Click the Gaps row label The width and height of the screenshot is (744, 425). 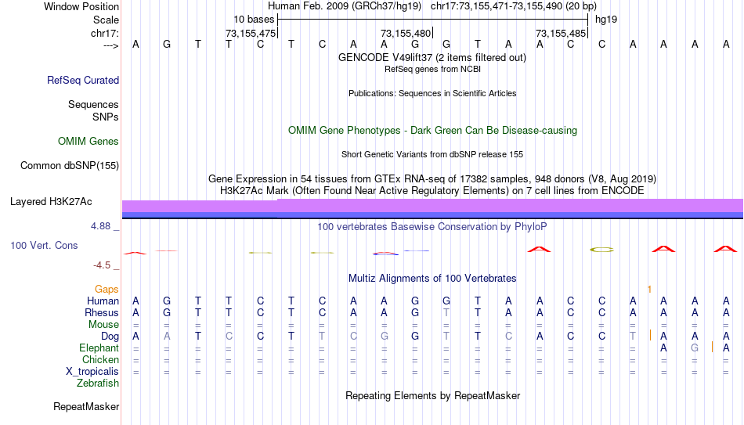pos(107,290)
